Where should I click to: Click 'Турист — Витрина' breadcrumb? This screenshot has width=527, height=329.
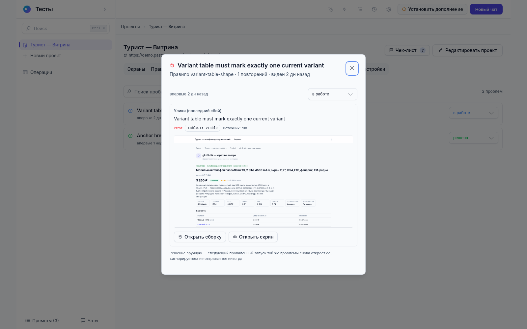(167, 27)
